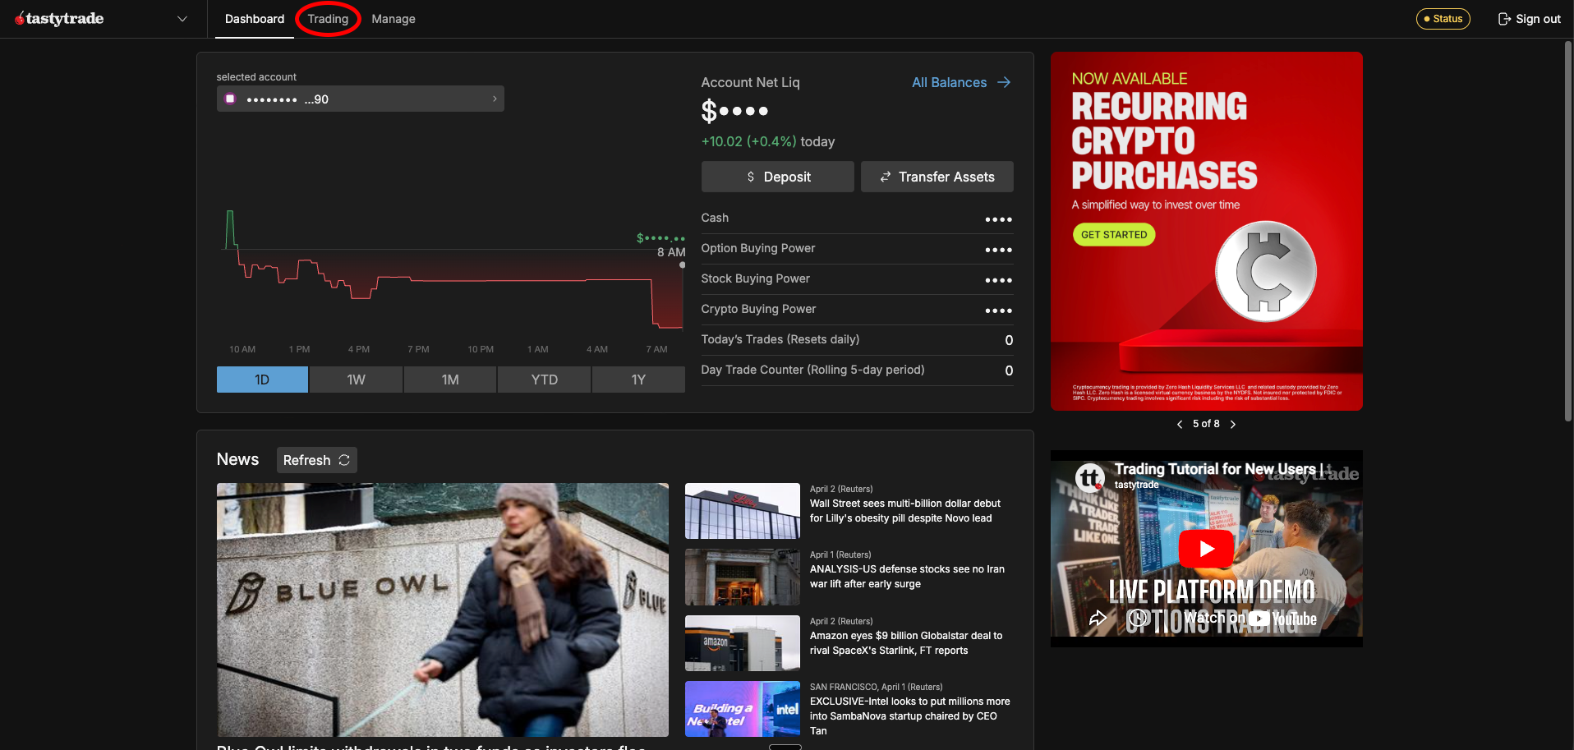This screenshot has width=1574, height=750.
Task: Click Crypto Buying Power row
Action: click(x=857, y=310)
